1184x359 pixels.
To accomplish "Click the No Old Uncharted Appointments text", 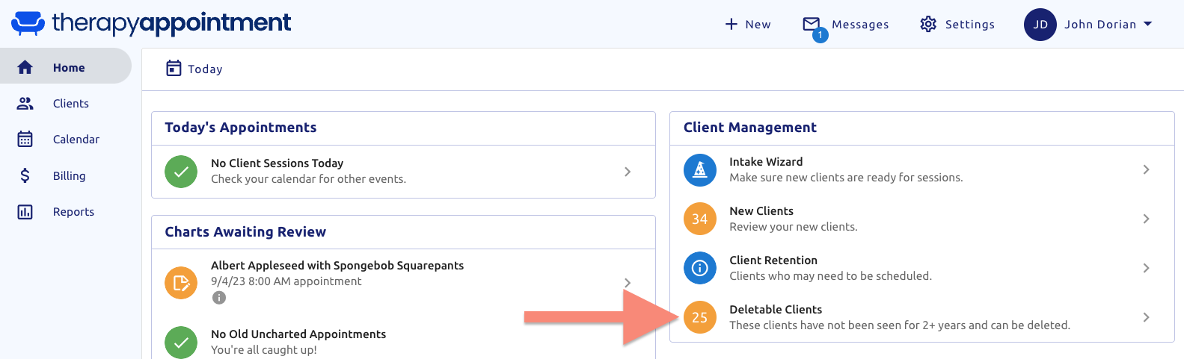I will pos(298,334).
